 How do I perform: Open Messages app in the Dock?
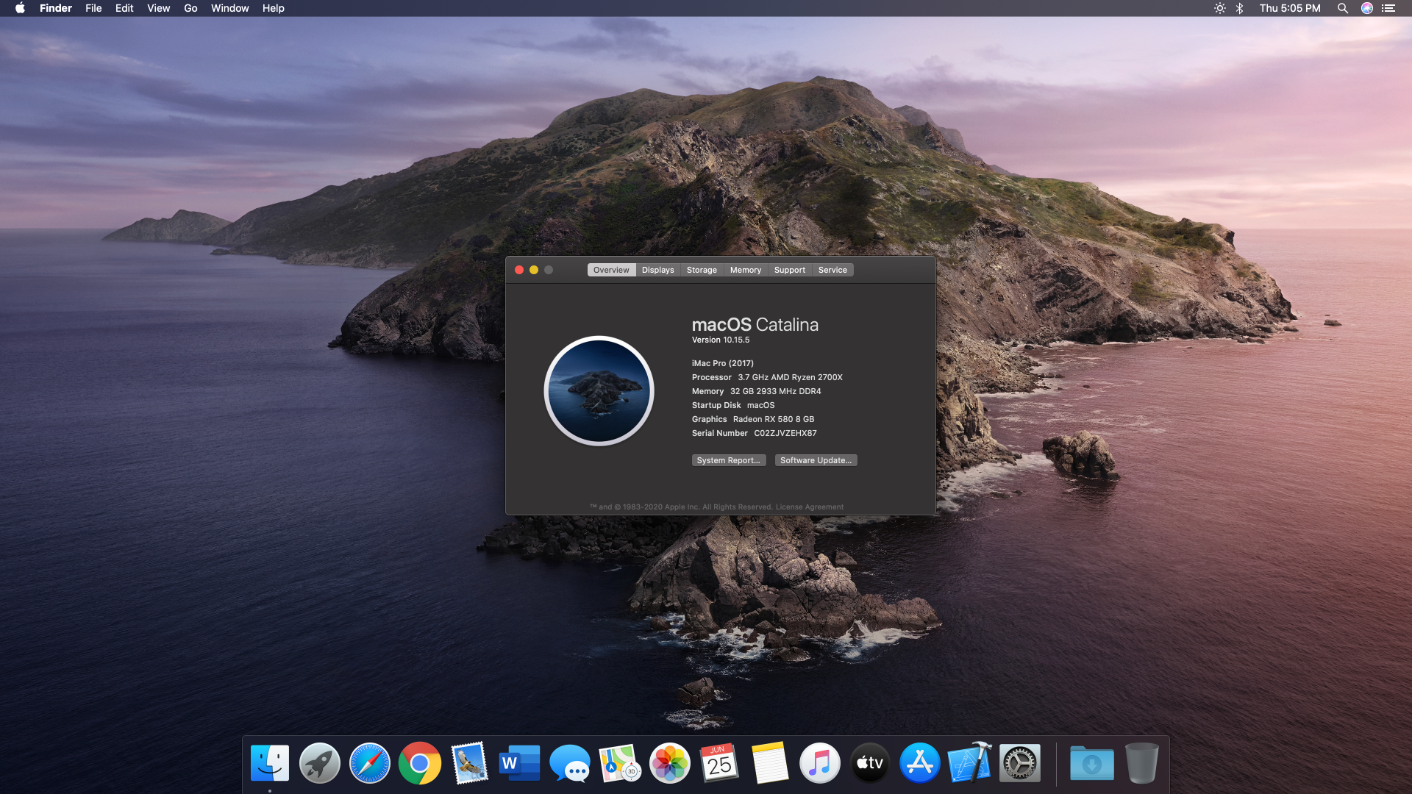(569, 763)
